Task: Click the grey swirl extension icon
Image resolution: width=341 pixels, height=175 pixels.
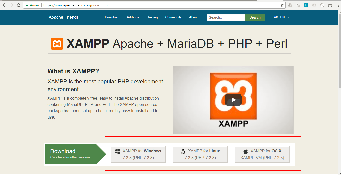Action: 314,5
